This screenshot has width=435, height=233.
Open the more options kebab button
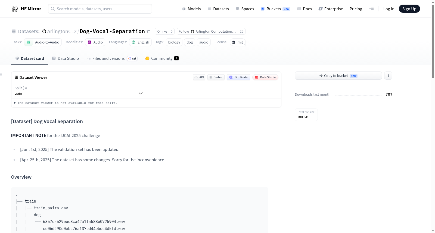point(388,76)
